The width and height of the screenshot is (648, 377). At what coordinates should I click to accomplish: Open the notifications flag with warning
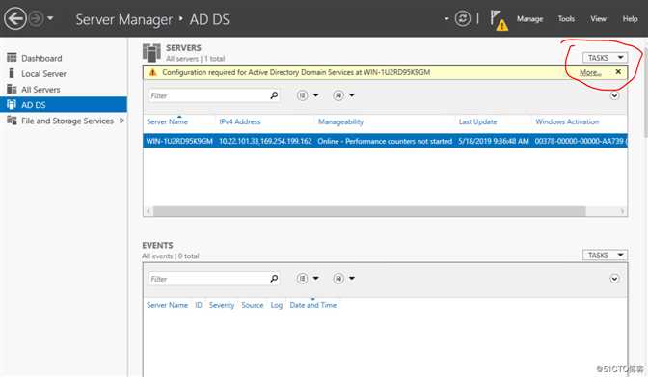pyautogui.click(x=499, y=20)
